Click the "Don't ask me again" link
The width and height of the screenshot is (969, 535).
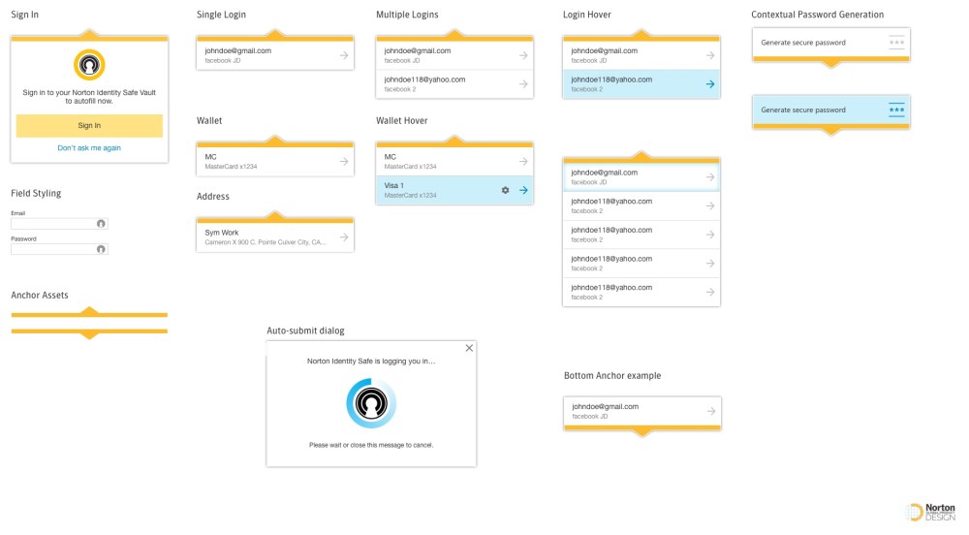pos(89,148)
